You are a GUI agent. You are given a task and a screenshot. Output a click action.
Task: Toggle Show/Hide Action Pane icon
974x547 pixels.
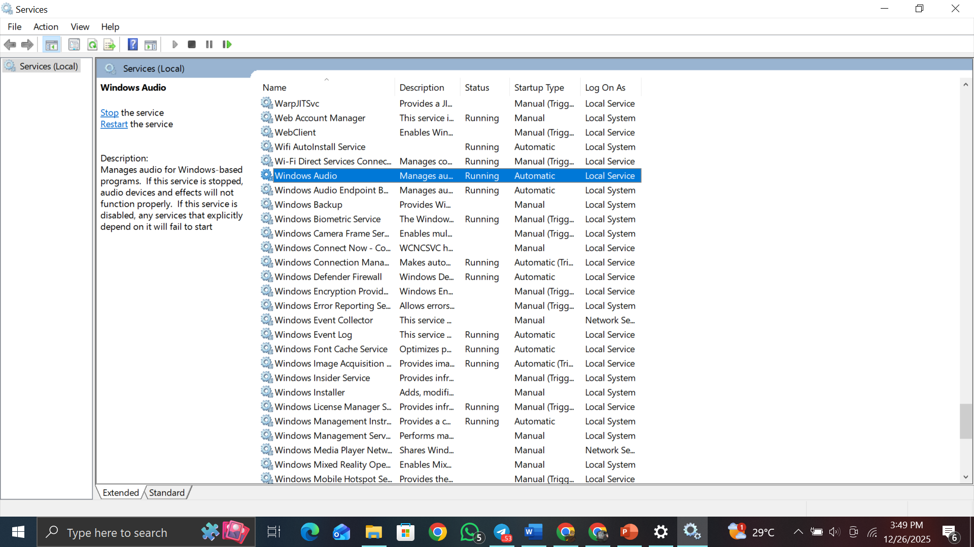(151, 45)
